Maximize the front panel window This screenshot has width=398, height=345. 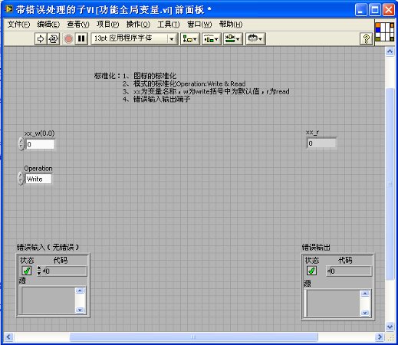point(374,10)
